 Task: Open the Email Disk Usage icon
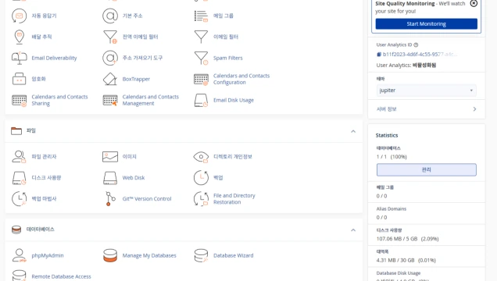click(x=201, y=100)
